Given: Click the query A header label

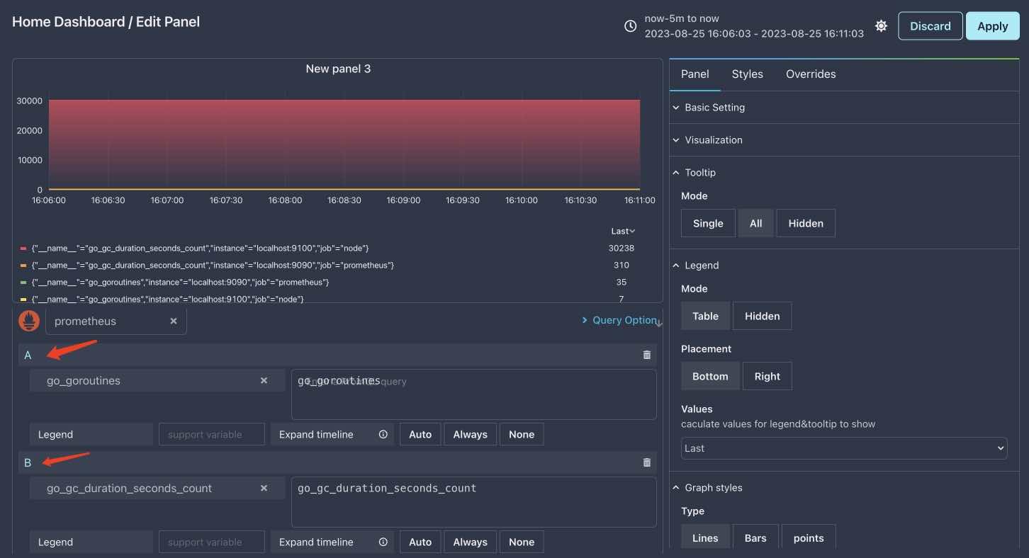Looking at the screenshot, I should pyautogui.click(x=28, y=355).
